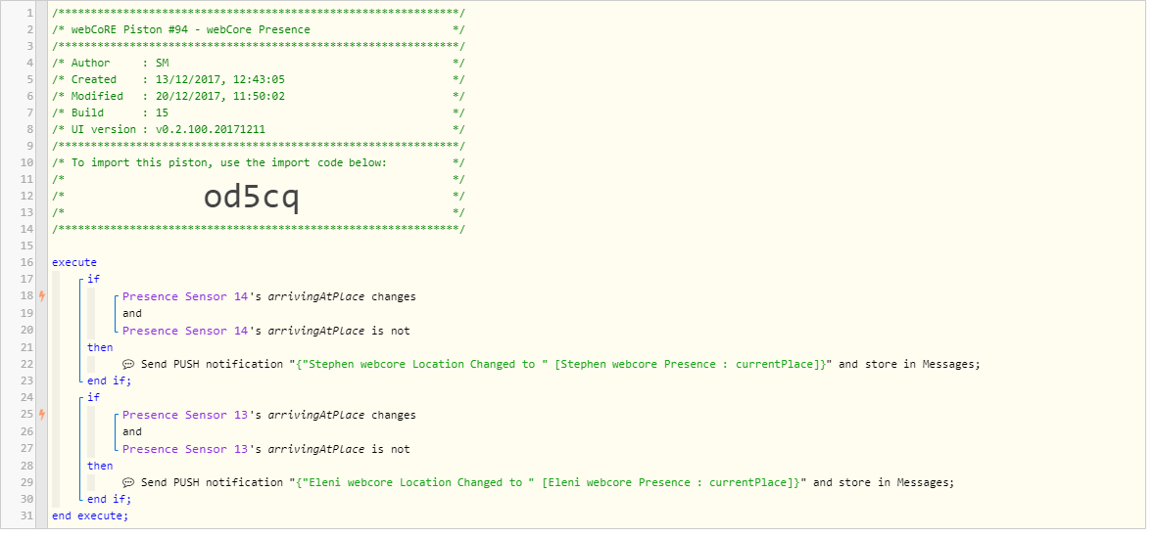Click the 'and' operator on line 26
1154x537 pixels.
(x=132, y=432)
